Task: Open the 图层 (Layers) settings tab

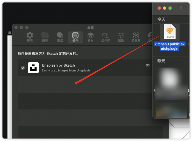Action: (x=60, y=37)
